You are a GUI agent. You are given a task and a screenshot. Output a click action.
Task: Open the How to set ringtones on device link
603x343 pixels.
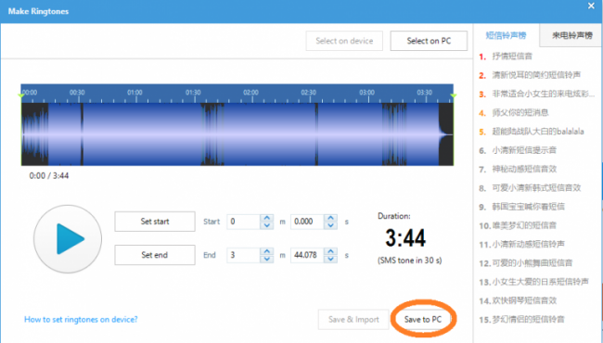[x=81, y=319]
